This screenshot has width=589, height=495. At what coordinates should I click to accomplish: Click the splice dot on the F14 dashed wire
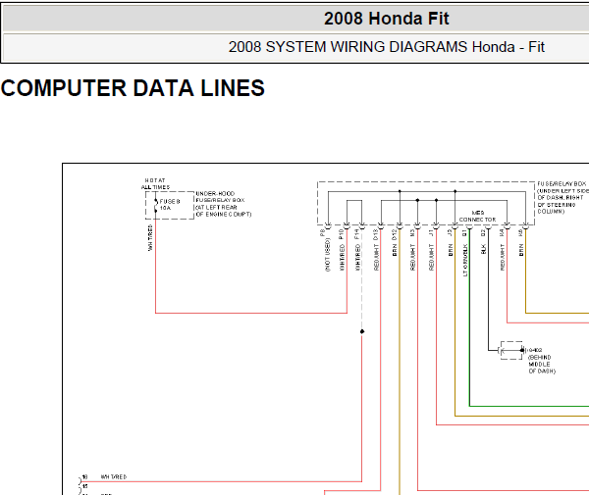[362, 331]
